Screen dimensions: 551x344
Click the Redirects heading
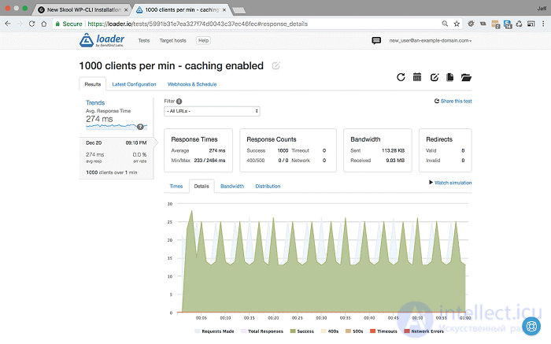pyautogui.click(x=439, y=139)
